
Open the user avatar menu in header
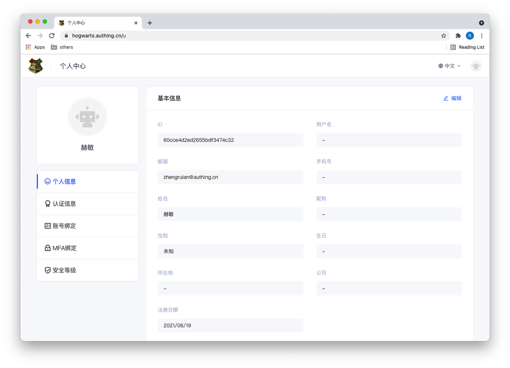click(476, 66)
